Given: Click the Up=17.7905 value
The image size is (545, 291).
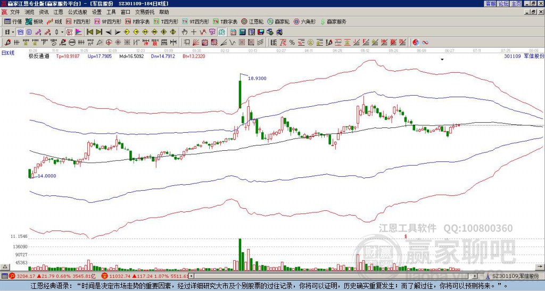Looking at the screenshot, I should tap(100, 56).
